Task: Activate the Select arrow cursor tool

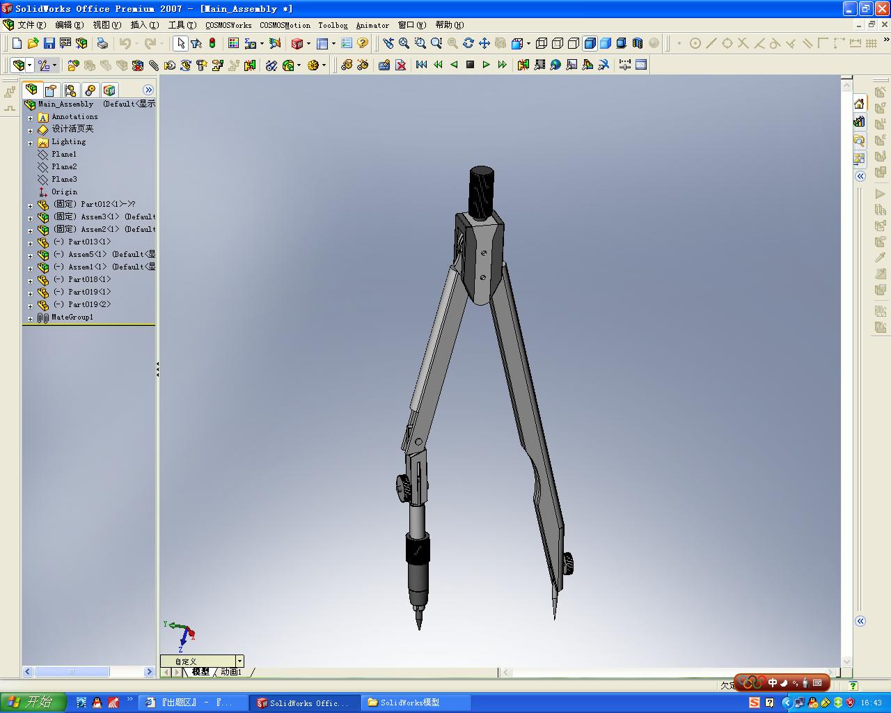Action: point(180,43)
